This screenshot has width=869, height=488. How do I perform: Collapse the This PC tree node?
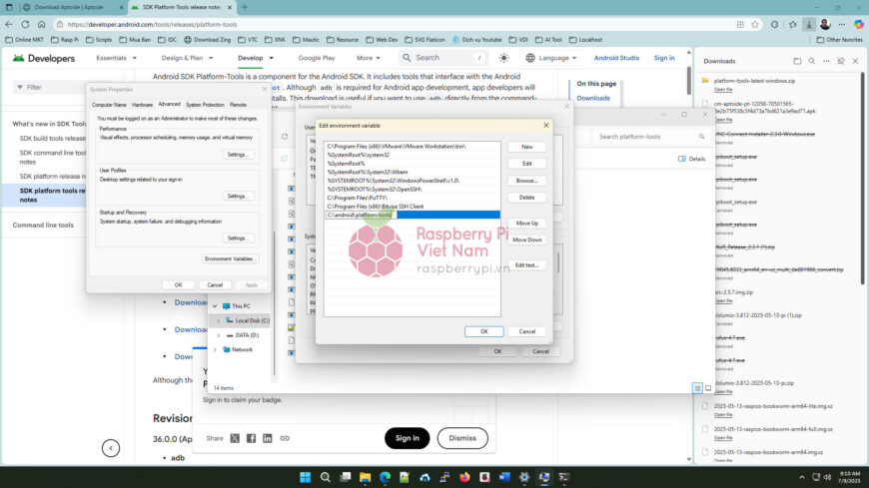click(x=214, y=306)
